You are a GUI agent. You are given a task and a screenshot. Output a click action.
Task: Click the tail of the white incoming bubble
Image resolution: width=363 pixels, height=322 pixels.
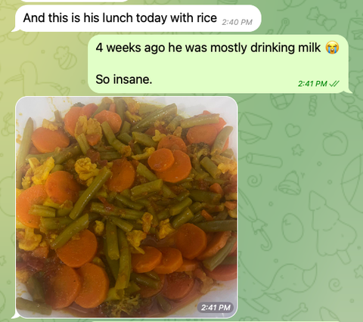pyautogui.click(x=14, y=29)
